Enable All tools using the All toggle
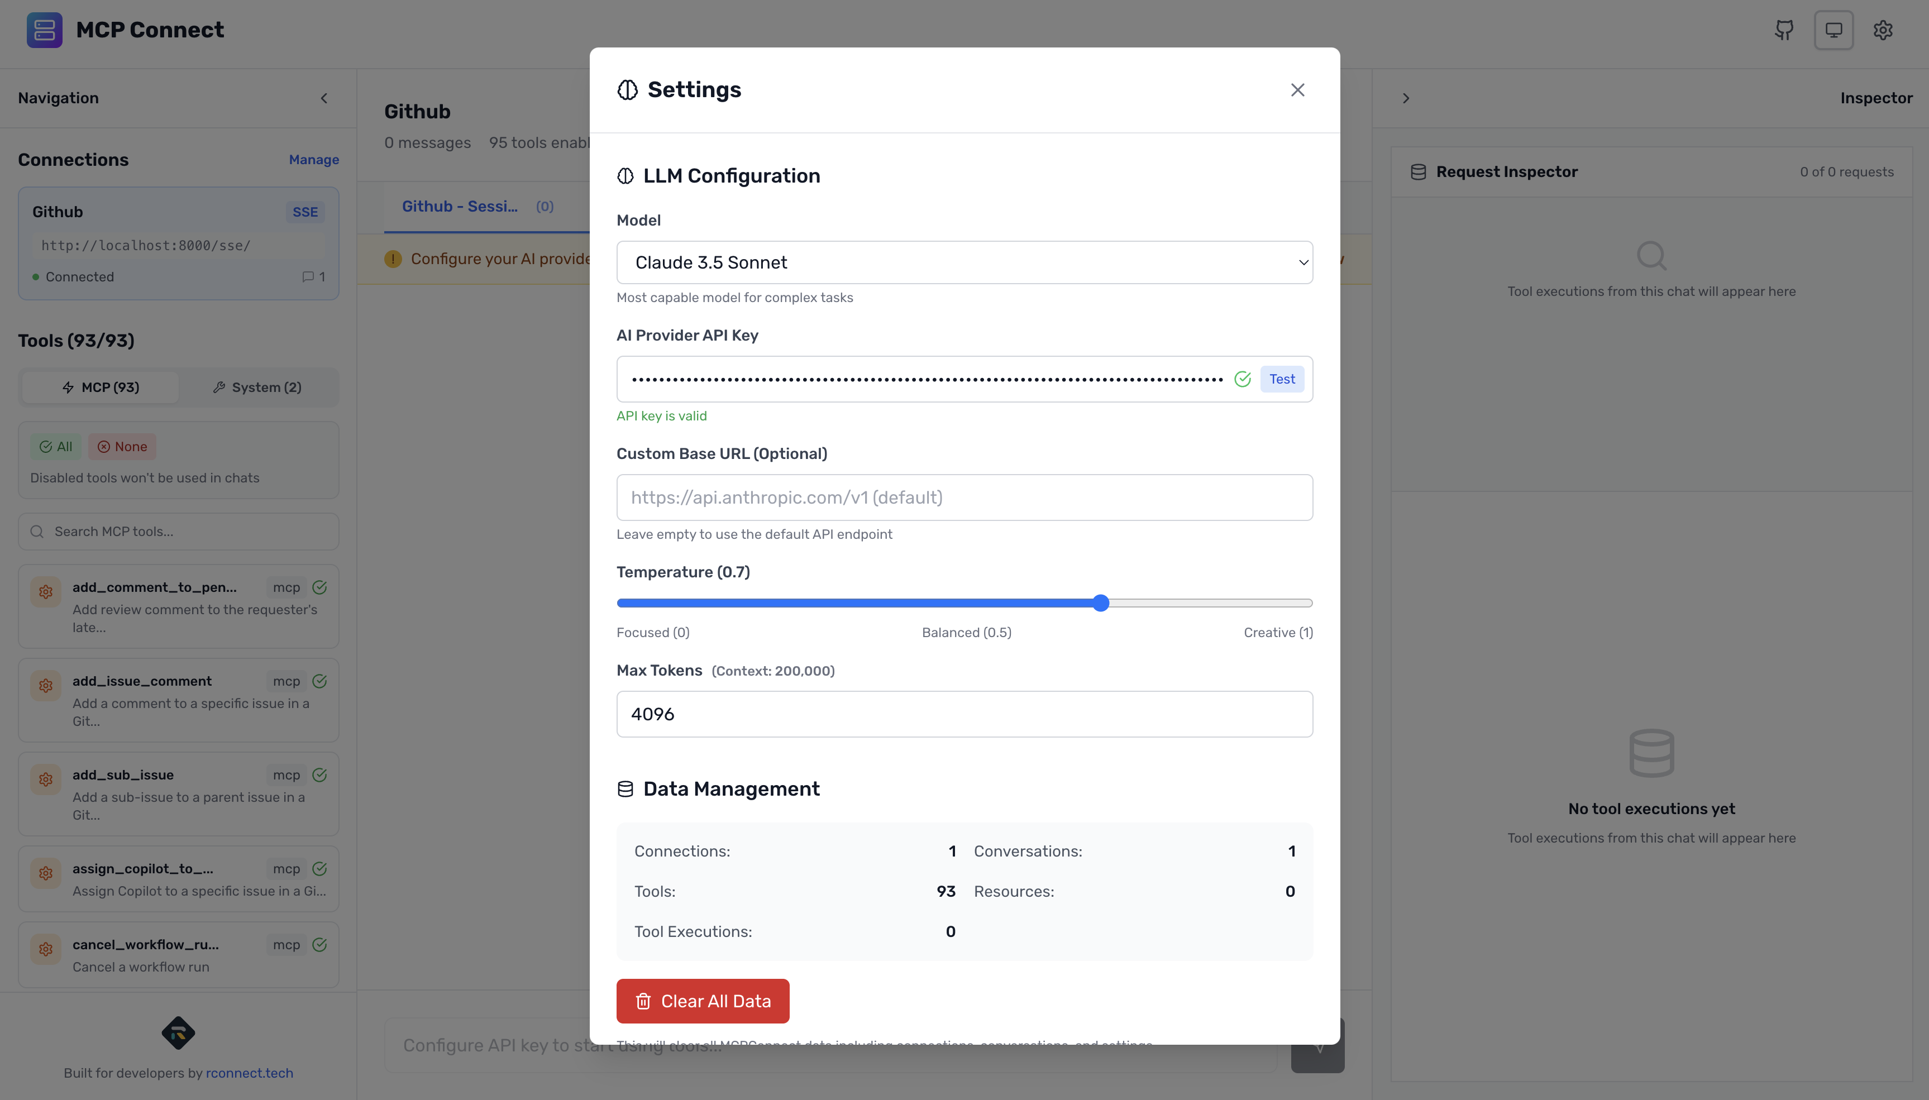The width and height of the screenshot is (1929, 1100). point(55,447)
